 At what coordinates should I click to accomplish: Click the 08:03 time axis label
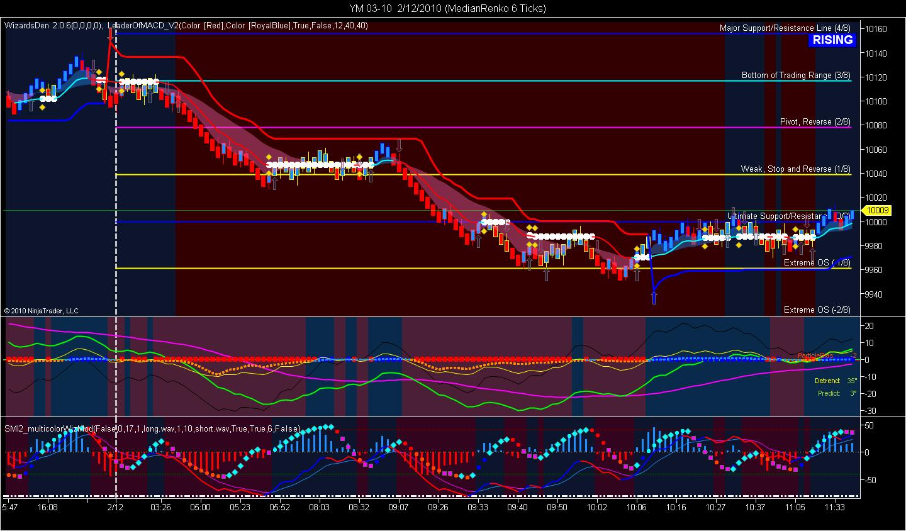(319, 506)
